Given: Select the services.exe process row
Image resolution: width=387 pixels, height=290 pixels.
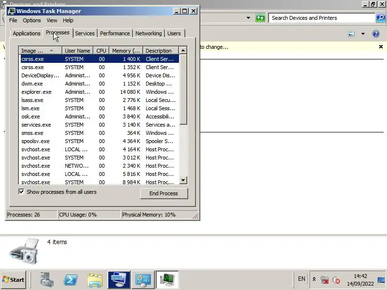Looking at the screenshot, I should 100,125.
